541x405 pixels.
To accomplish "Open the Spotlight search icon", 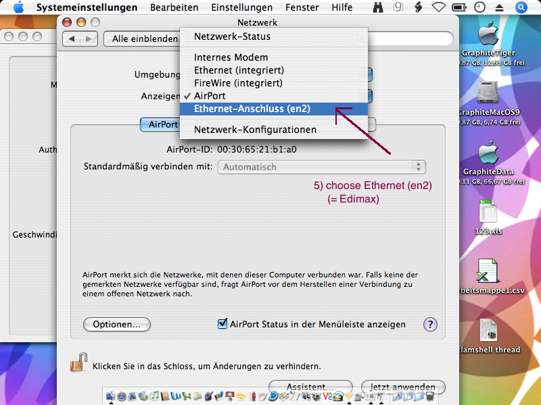I will [x=521, y=7].
